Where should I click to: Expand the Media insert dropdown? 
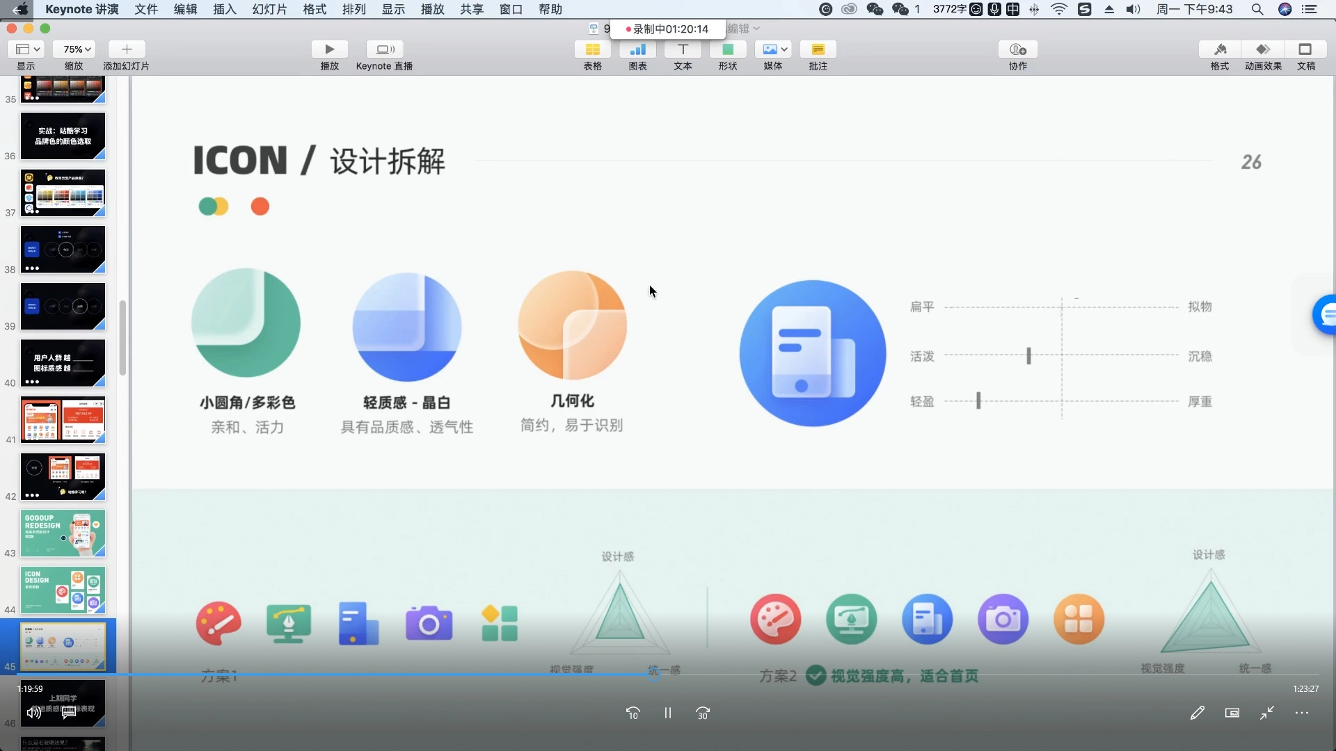(x=774, y=49)
